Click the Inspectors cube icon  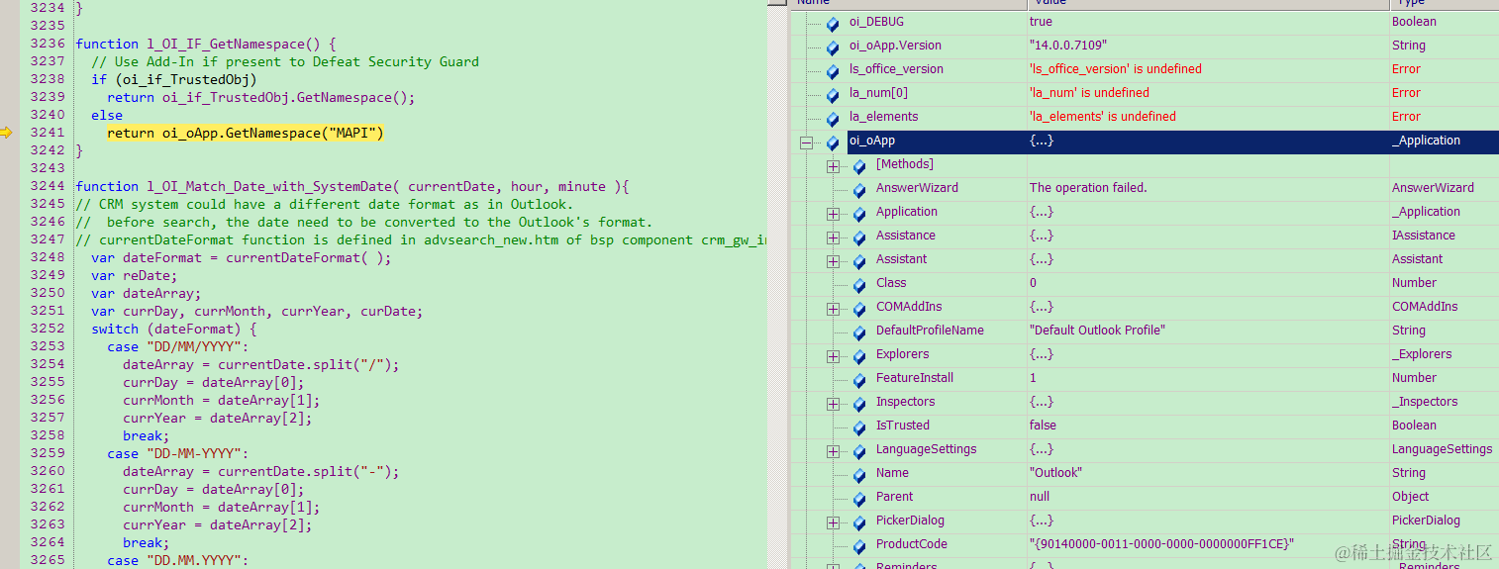click(858, 404)
